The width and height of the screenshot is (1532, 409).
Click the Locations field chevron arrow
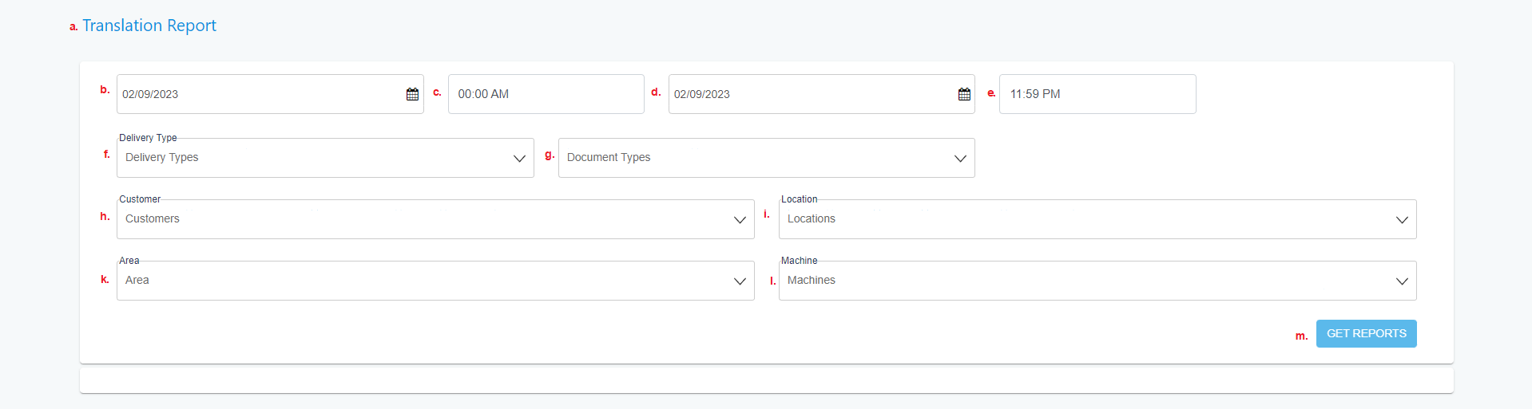(1402, 220)
